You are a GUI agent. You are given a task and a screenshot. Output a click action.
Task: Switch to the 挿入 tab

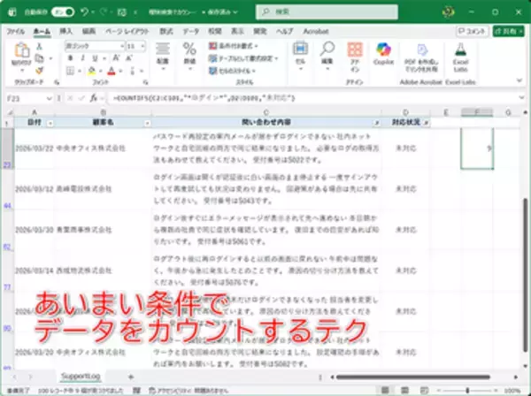pyautogui.click(x=65, y=32)
